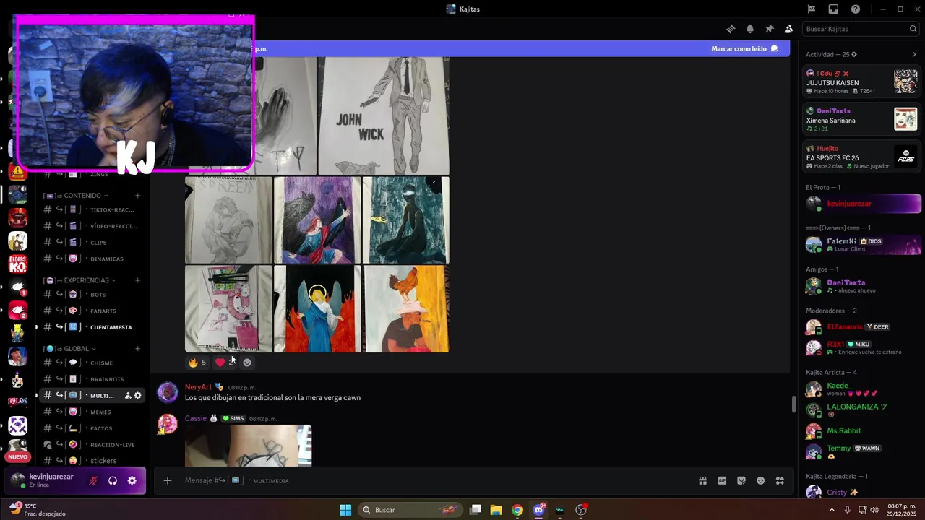Open kevinjuarezar in the El Prota member list
Screen dimensions: 925x520
coord(862,204)
